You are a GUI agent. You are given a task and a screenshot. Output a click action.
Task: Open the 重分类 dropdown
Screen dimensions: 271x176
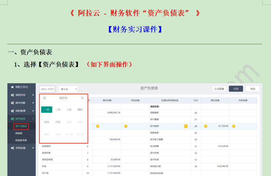(x=68, y=89)
